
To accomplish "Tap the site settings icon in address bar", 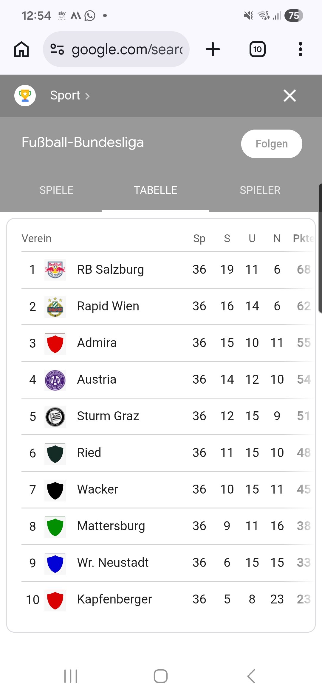I will tap(57, 49).
